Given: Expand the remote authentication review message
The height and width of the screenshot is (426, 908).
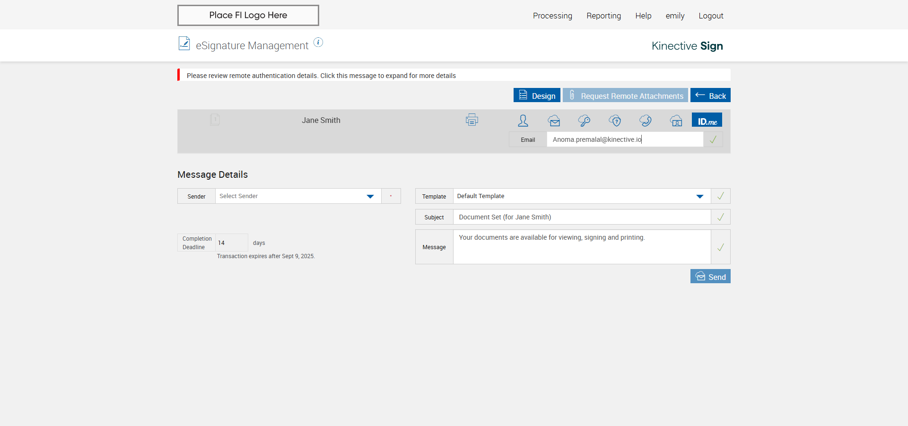Looking at the screenshot, I should [321, 76].
